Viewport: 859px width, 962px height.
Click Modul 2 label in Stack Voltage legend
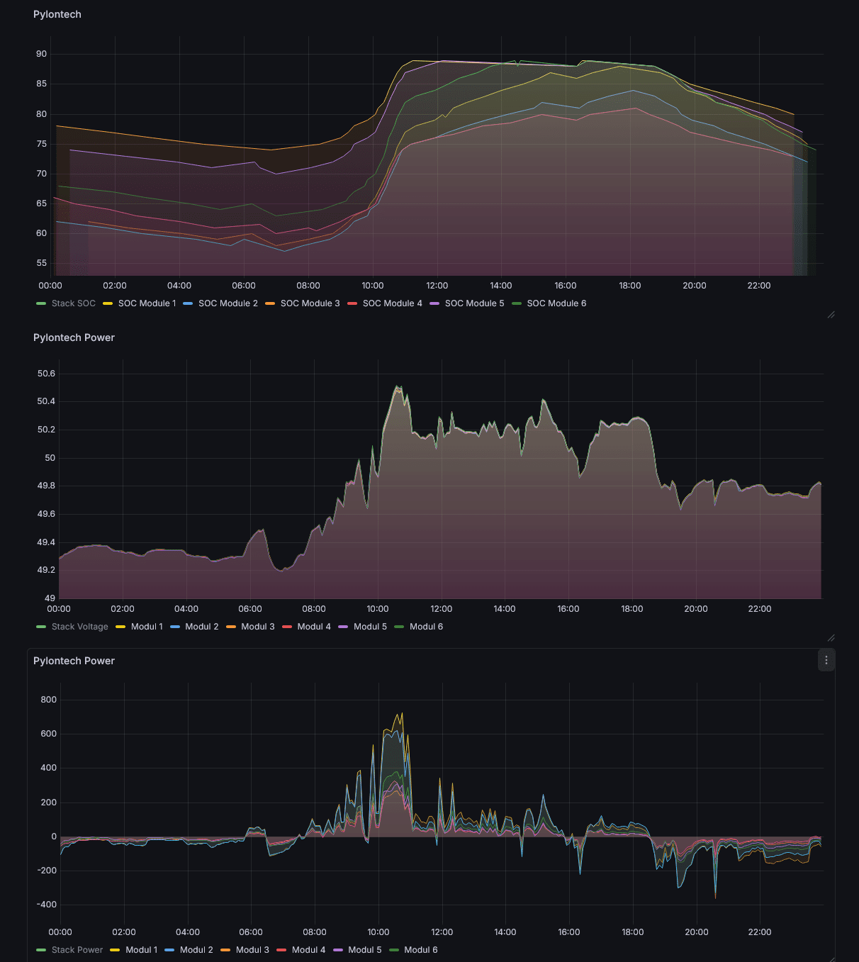coord(201,627)
